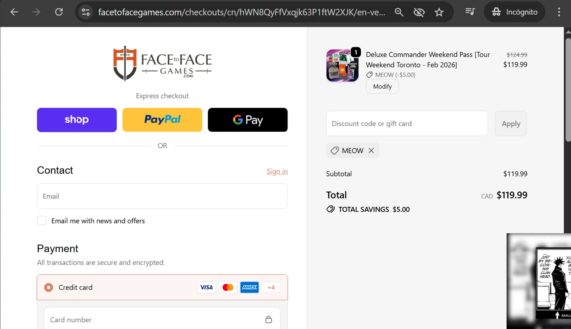Click the vertical page scrollbar
This screenshot has height=329, width=571.
[x=568, y=90]
